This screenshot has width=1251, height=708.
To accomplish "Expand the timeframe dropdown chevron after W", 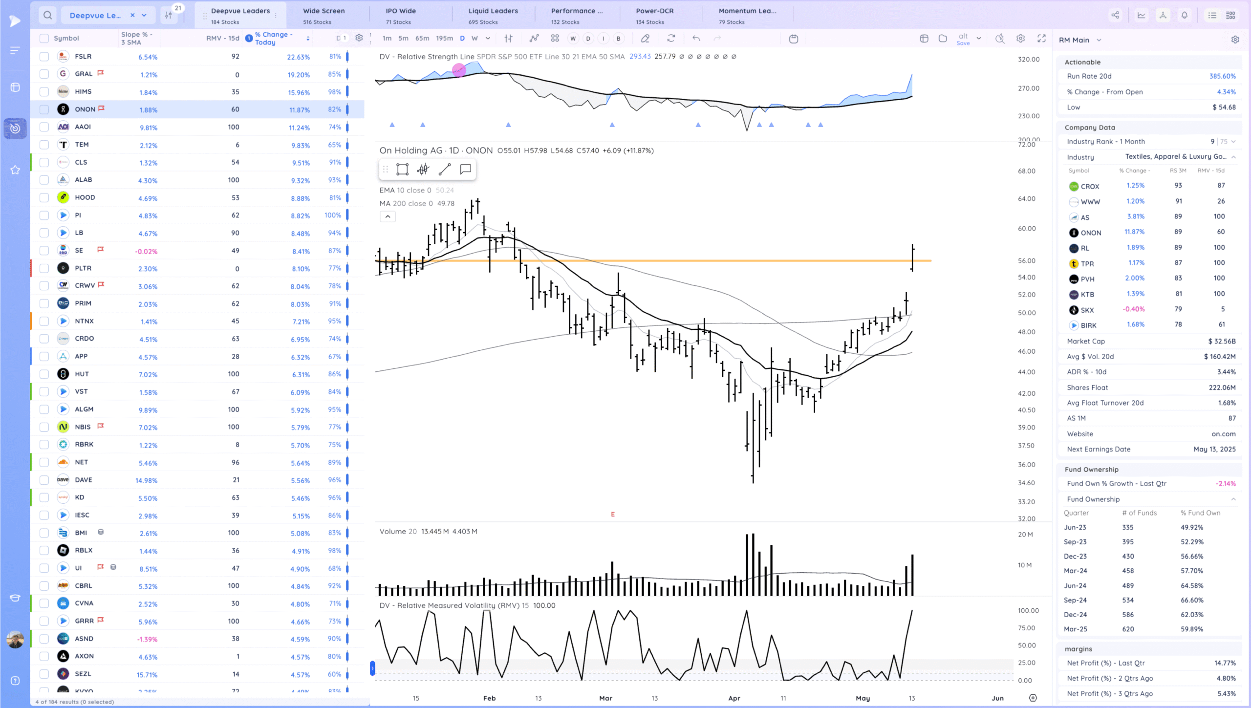I will click(x=488, y=39).
